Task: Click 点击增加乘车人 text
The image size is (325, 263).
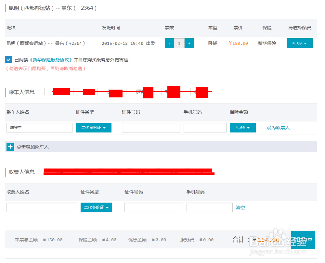Action: coord(32,147)
